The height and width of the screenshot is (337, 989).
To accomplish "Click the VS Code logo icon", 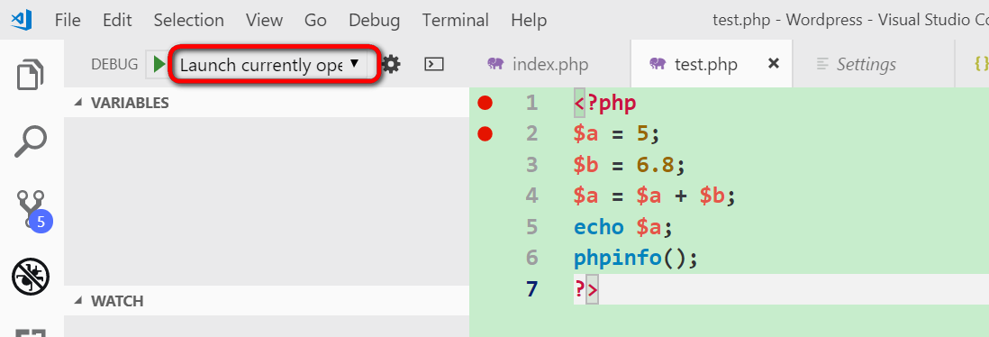I will (x=21, y=20).
